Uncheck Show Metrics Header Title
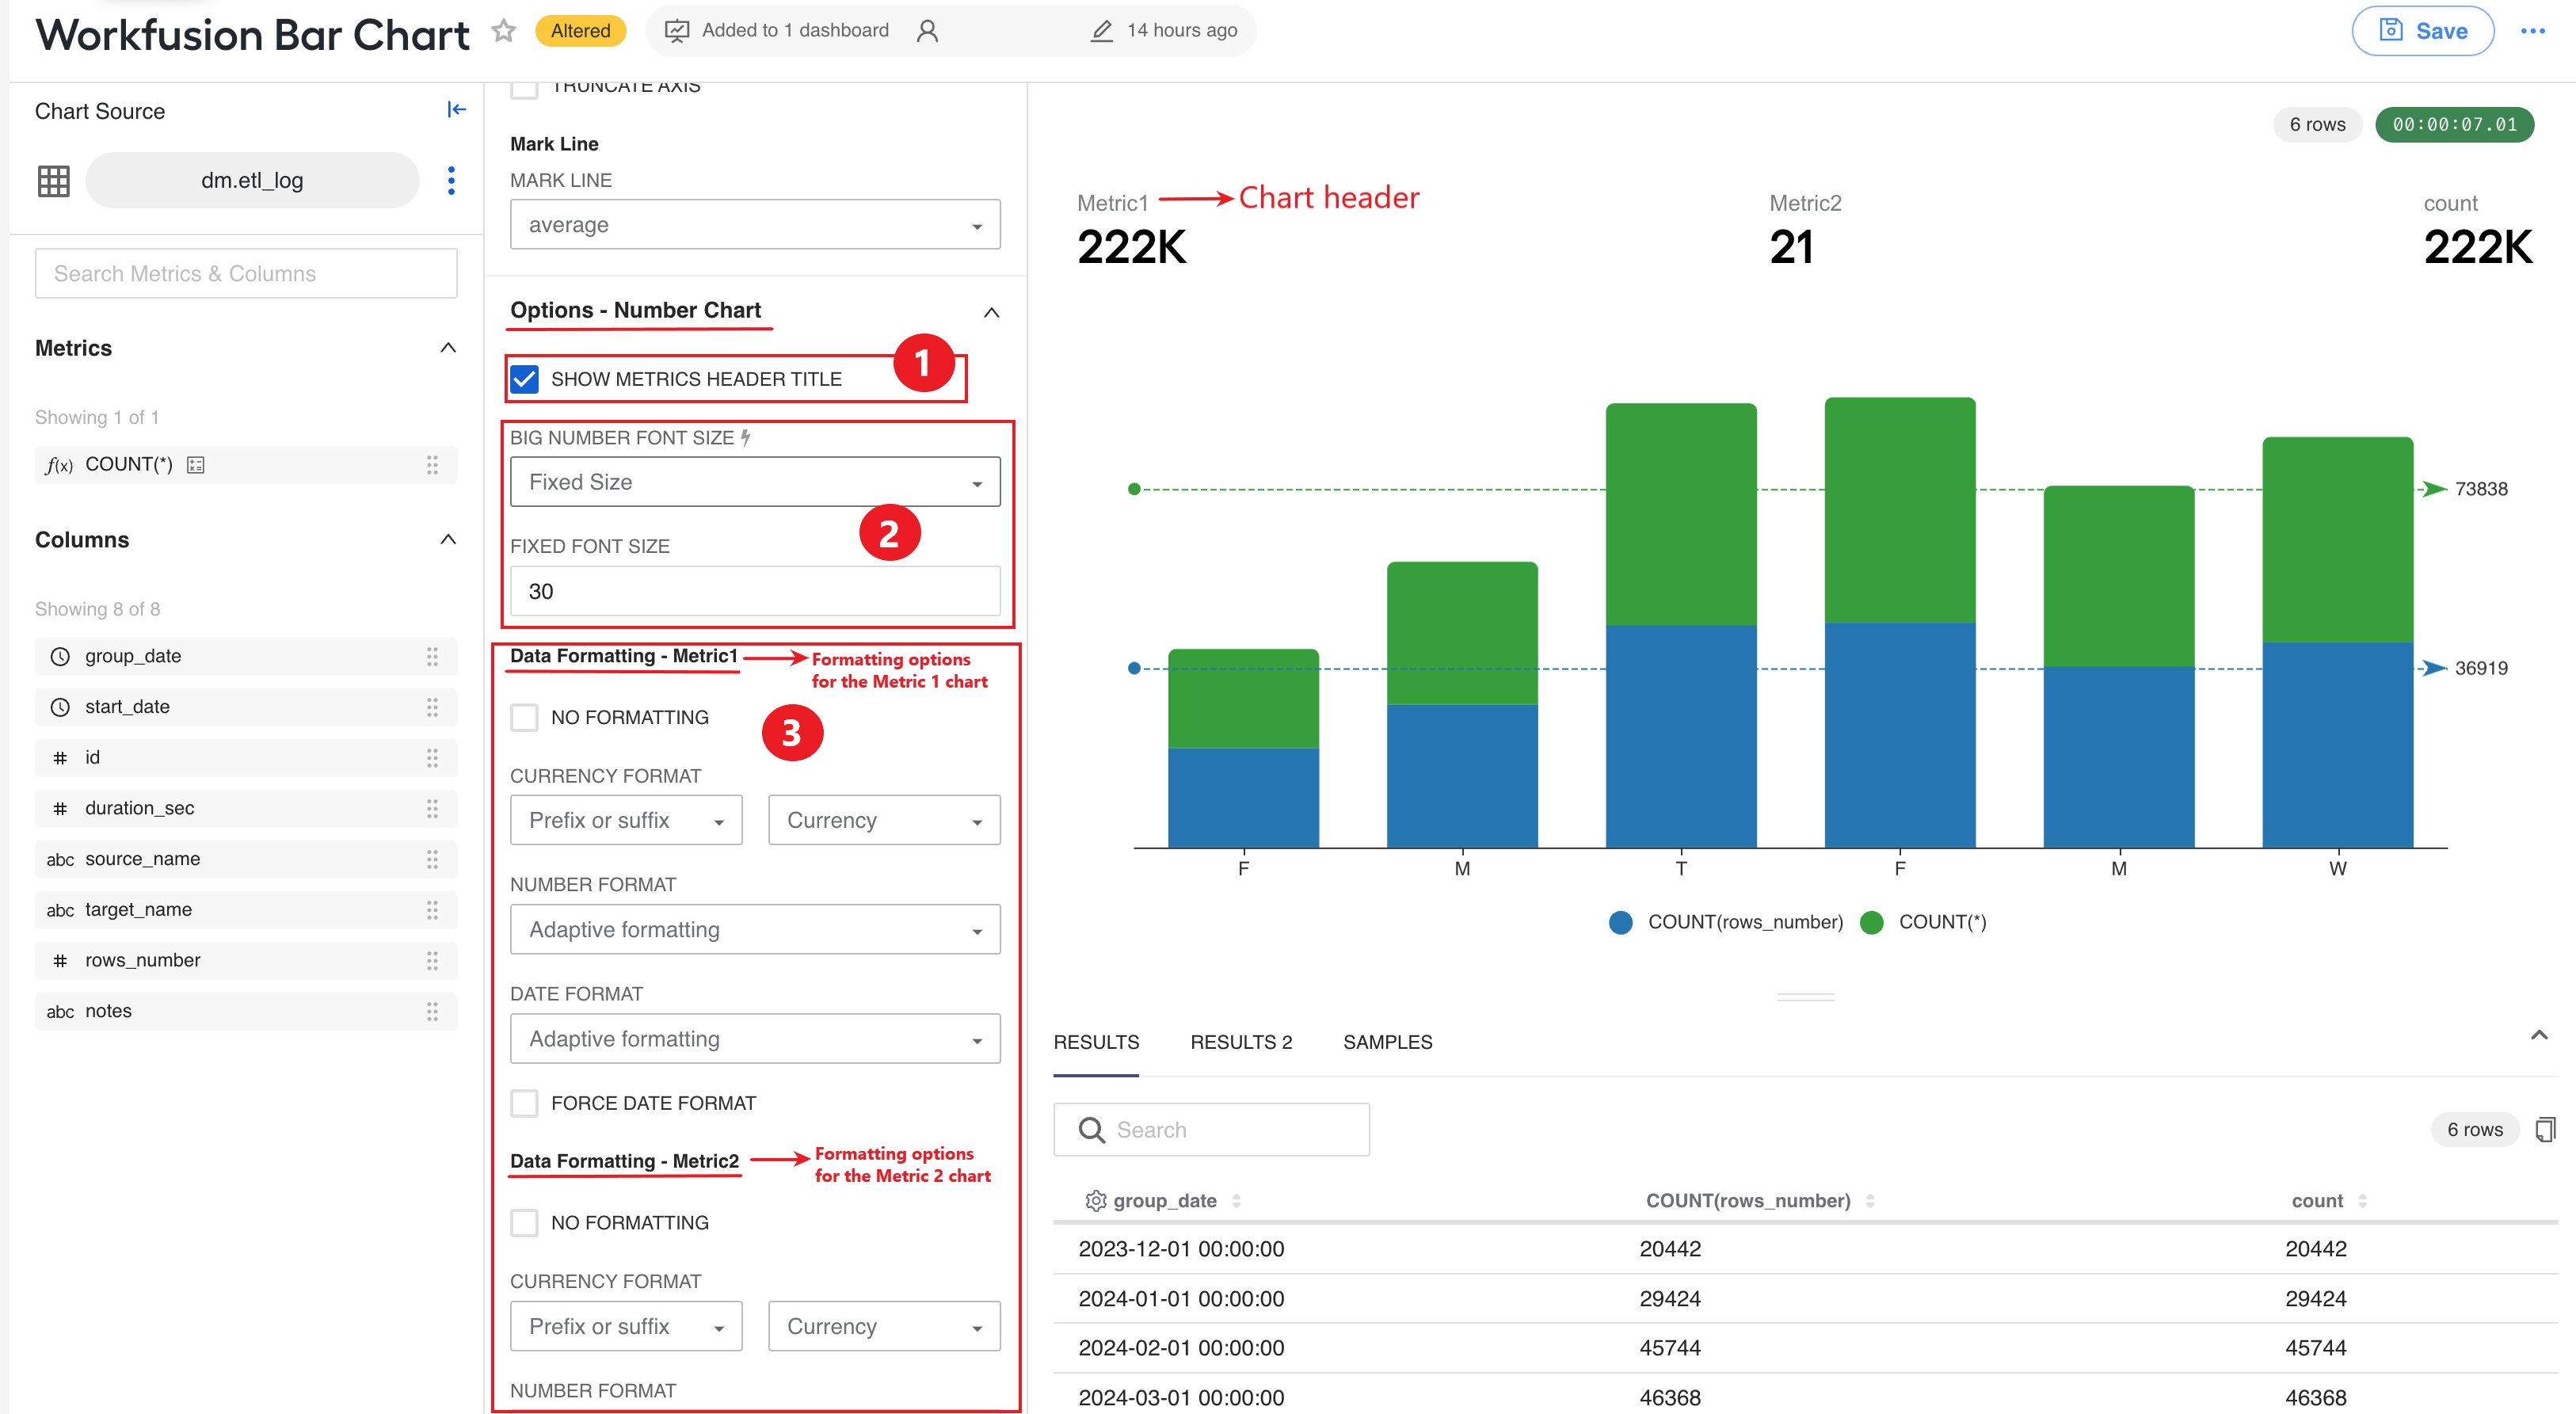The width and height of the screenshot is (2576, 1414). 524,379
